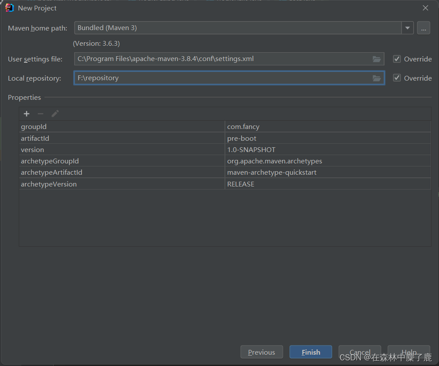Image resolution: width=439 pixels, height=366 pixels.
Task: Click the Previous button
Action: click(262, 352)
